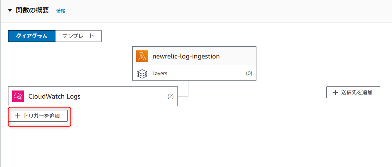
Task: Click the トリガーを追加 button text
Action: [42, 116]
